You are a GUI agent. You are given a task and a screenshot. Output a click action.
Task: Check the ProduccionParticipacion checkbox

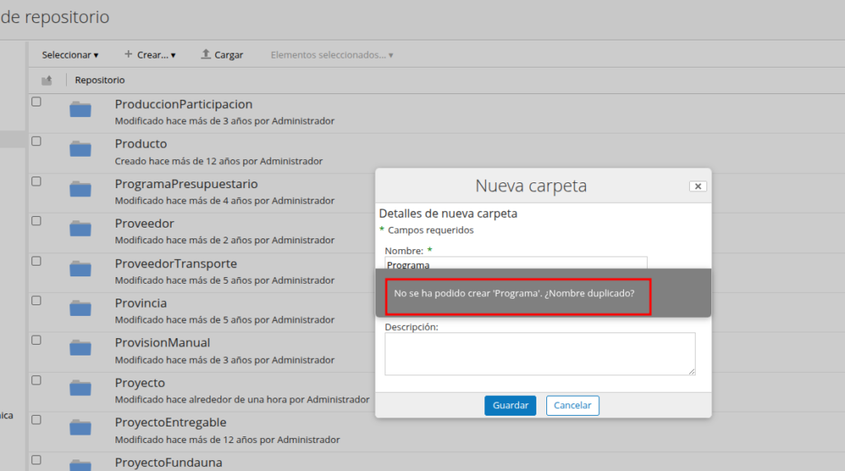pyautogui.click(x=36, y=101)
